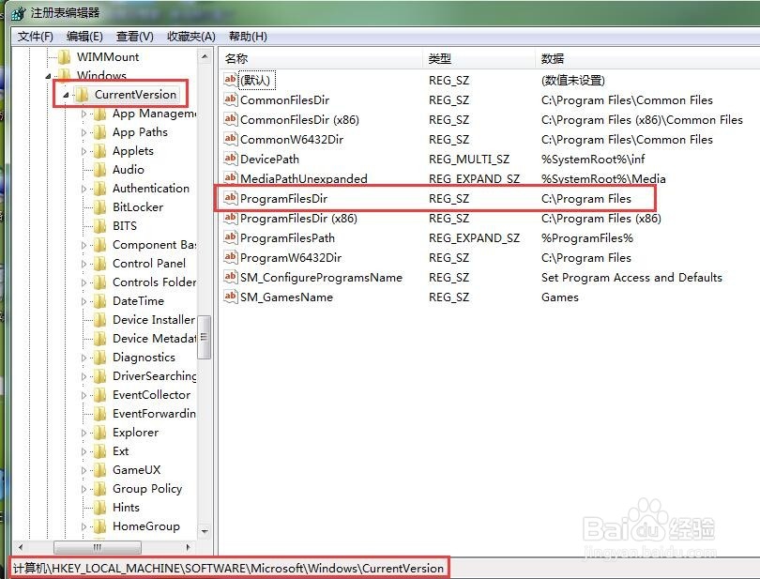The image size is (760, 579).
Task: Sort by the 类型 column header
Action: [479, 59]
